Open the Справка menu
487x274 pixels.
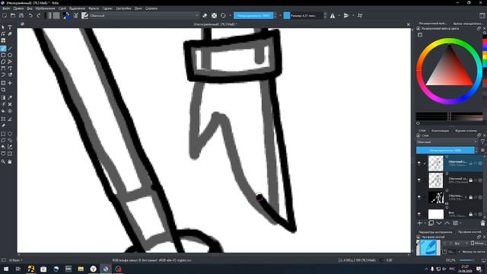click(151, 8)
